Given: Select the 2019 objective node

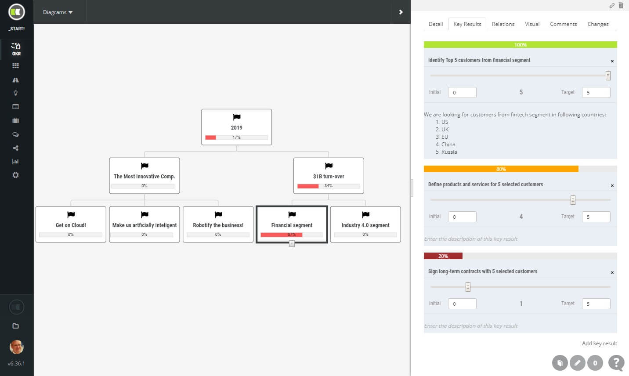Looking at the screenshot, I should point(236,127).
